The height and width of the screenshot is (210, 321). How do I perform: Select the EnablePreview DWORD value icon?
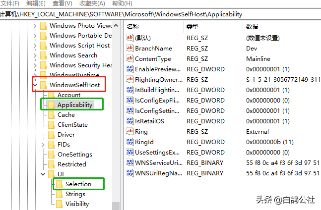click(130, 69)
